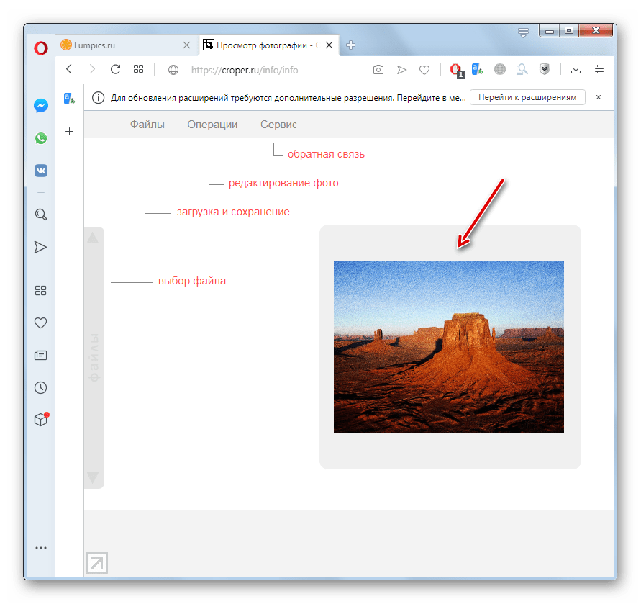Add page to bookmarks heart in address bar
This screenshot has width=641, height=604.
click(424, 70)
